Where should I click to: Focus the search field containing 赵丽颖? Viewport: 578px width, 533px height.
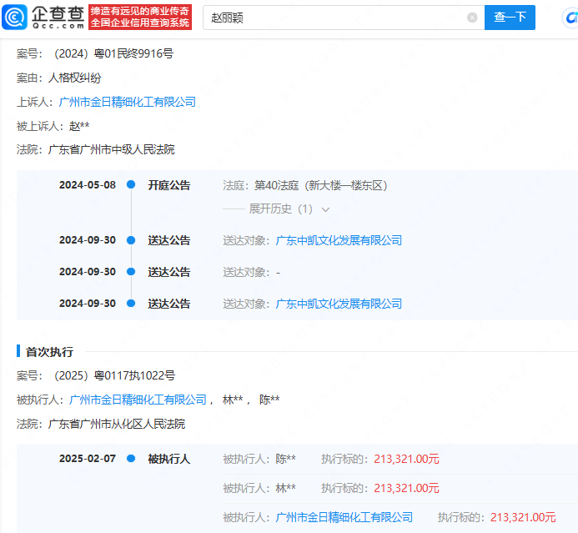pos(334,18)
